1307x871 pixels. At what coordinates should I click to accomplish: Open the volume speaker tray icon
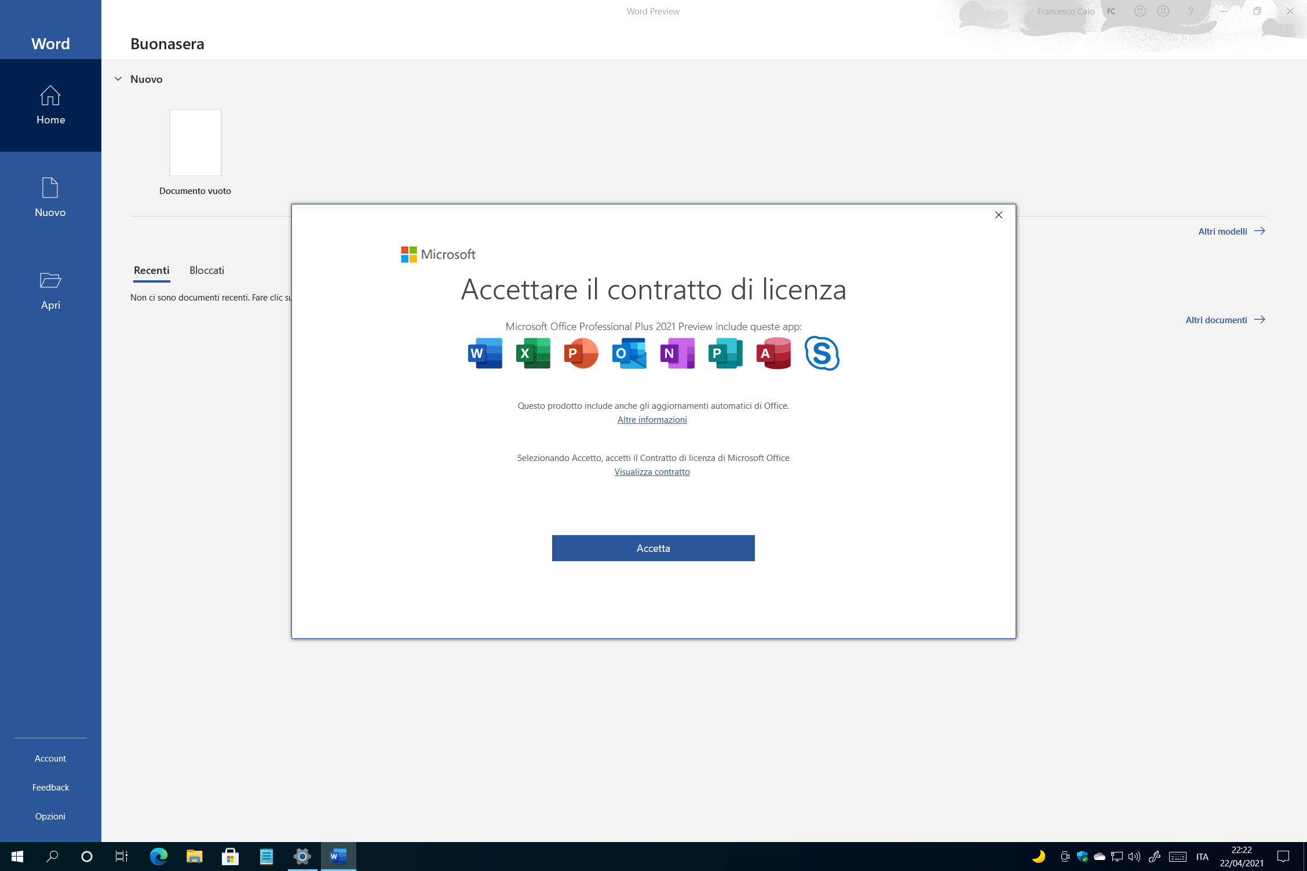(x=1134, y=857)
